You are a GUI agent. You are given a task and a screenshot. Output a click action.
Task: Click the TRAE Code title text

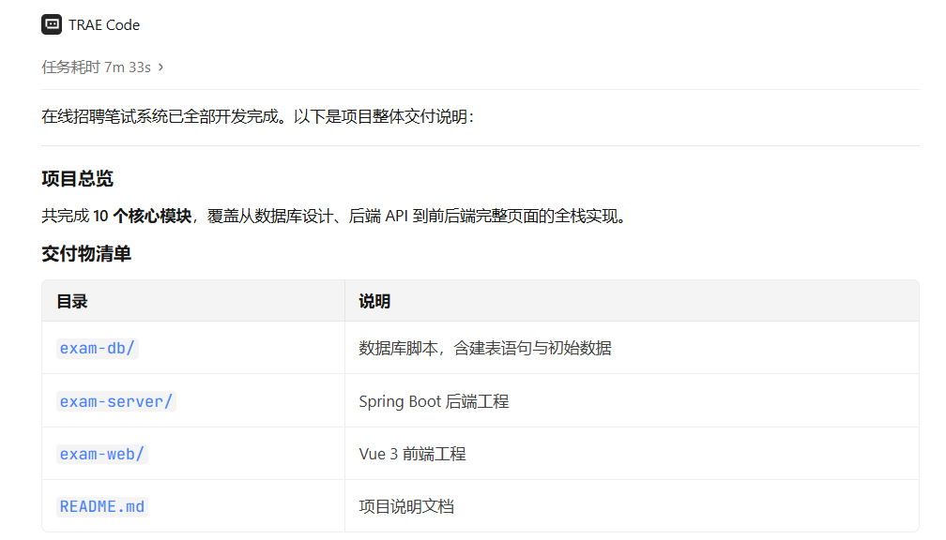click(104, 24)
